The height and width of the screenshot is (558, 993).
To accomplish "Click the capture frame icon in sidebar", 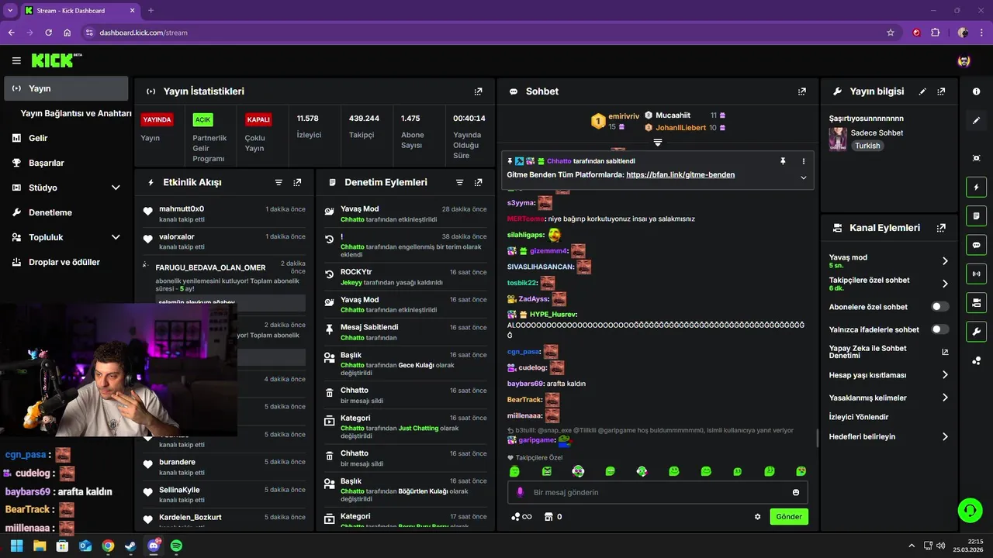I will tap(976, 158).
